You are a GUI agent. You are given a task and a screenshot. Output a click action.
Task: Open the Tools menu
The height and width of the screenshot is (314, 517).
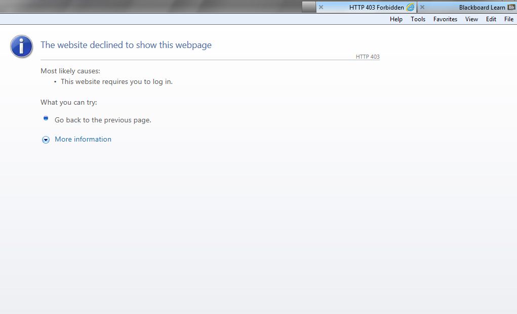coord(418,19)
